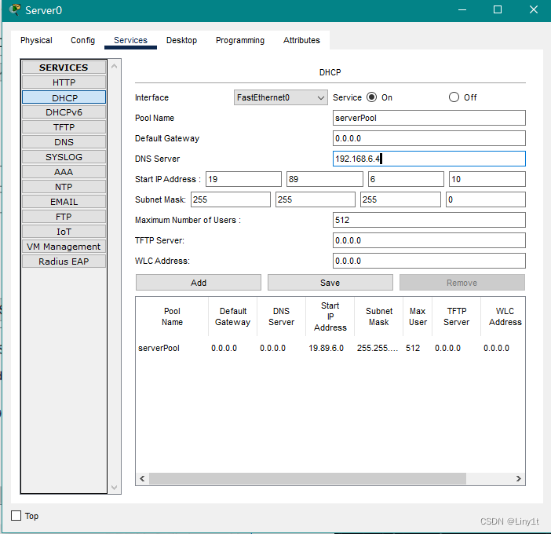Select the NTP service
Image resolution: width=551 pixels, height=534 pixels.
tap(64, 187)
